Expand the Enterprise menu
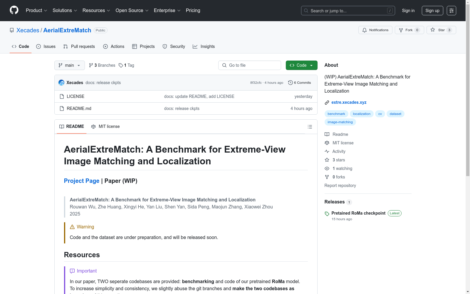This screenshot has width=470, height=294. [167, 11]
